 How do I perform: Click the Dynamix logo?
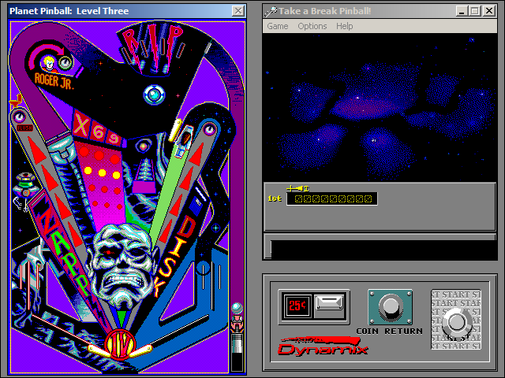click(324, 346)
